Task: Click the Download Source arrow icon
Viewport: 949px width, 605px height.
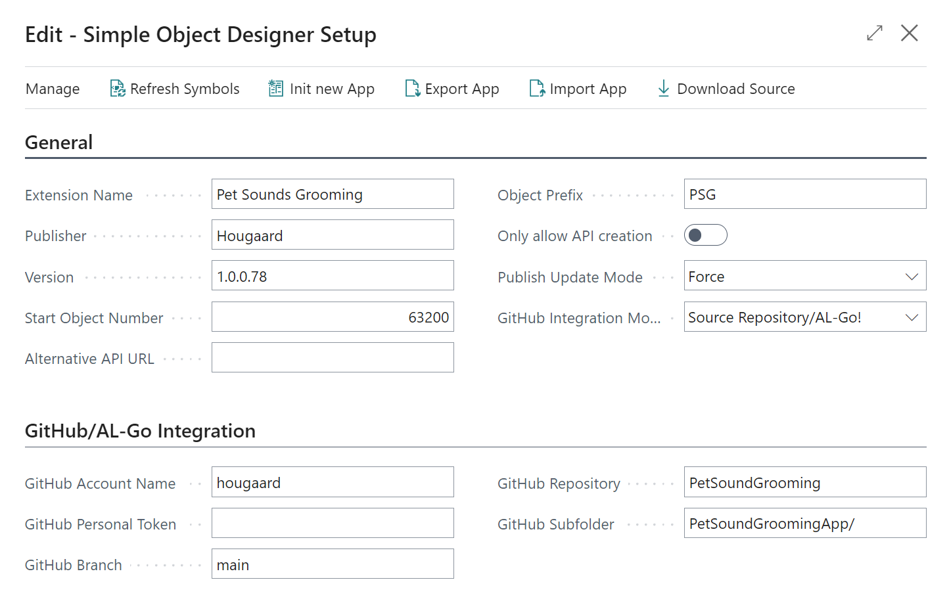Action: pyautogui.click(x=662, y=87)
